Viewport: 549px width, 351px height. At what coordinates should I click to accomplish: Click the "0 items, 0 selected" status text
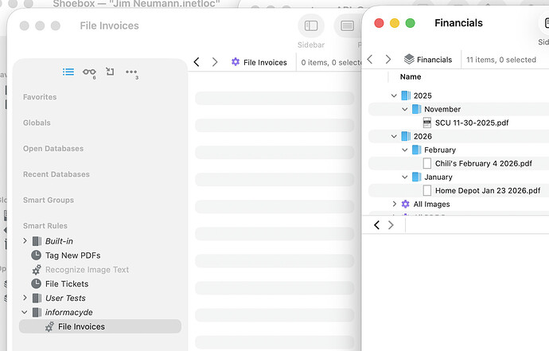point(331,62)
